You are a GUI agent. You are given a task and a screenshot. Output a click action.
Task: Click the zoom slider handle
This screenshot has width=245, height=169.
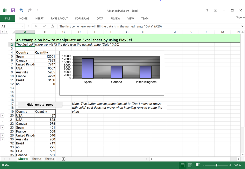click(217, 165)
